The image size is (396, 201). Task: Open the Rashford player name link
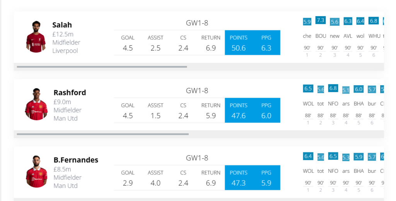(x=70, y=93)
